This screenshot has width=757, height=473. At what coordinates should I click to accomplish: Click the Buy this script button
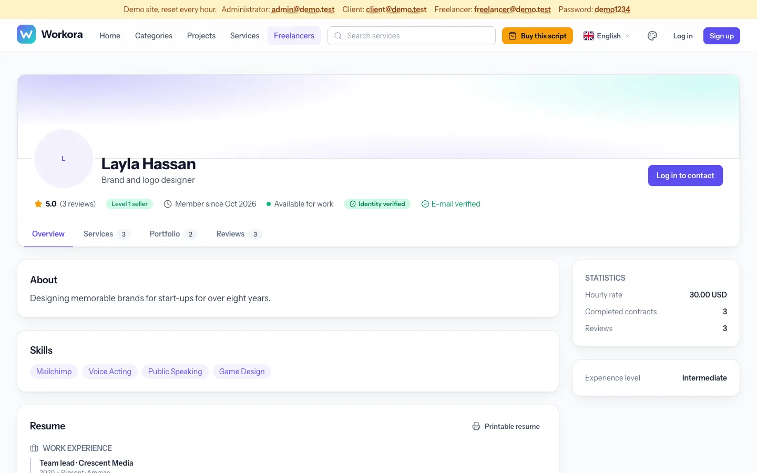pyautogui.click(x=537, y=36)
